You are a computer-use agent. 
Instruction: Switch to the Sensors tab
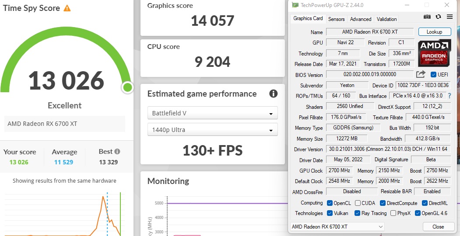(336, 19)
